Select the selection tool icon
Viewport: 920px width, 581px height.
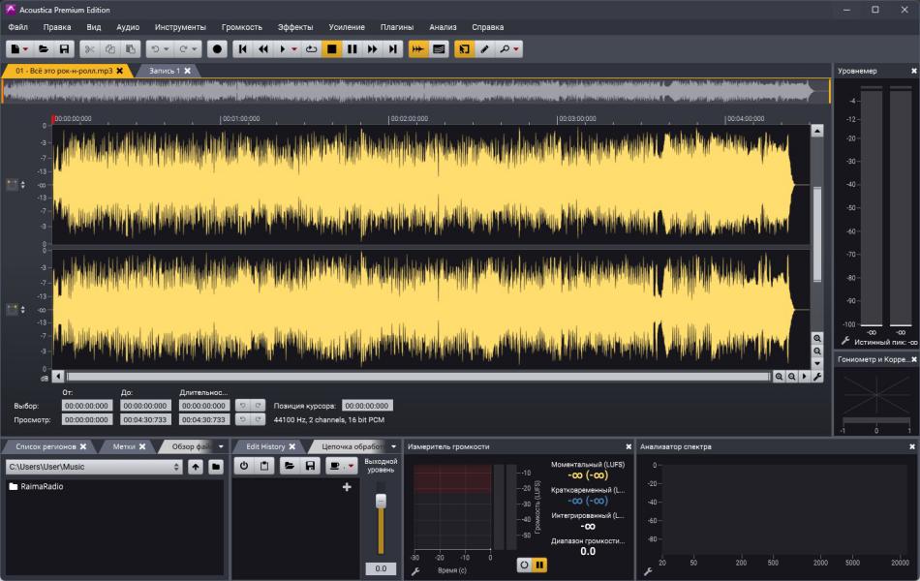[x=464, y=49]
